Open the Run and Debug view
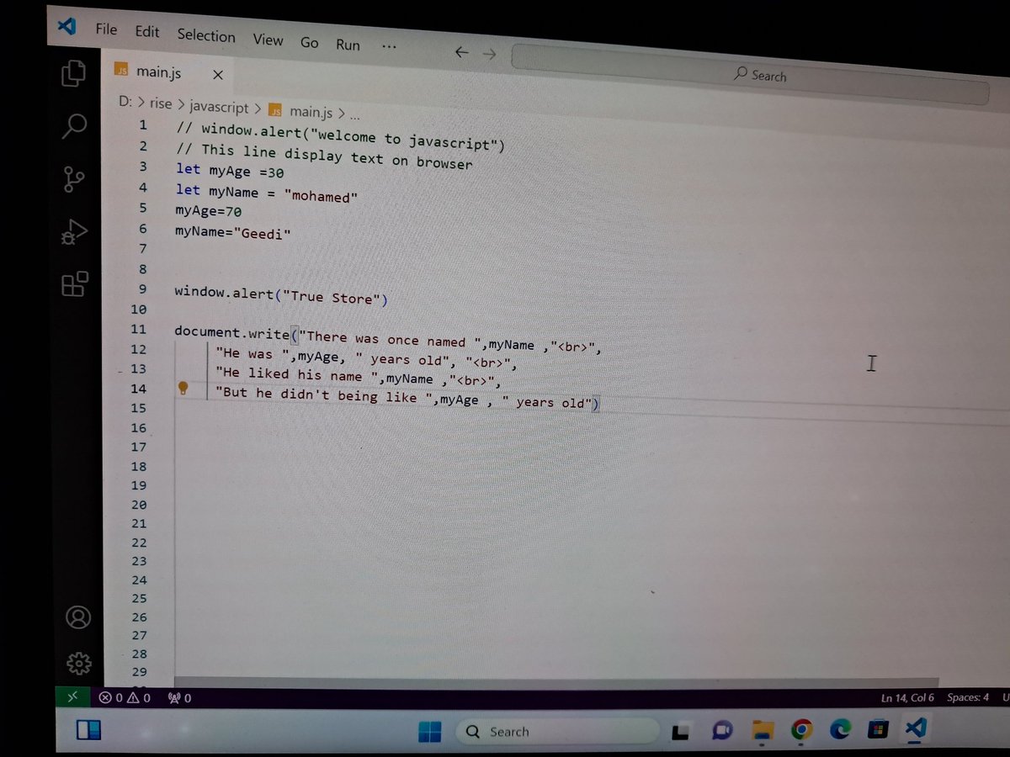 [74, 232]
